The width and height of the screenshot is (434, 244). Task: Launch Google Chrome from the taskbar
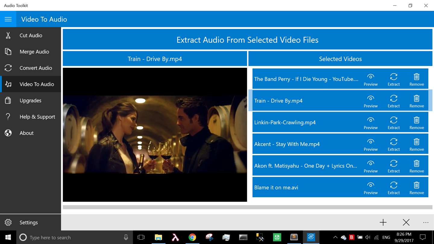[192, 237]
